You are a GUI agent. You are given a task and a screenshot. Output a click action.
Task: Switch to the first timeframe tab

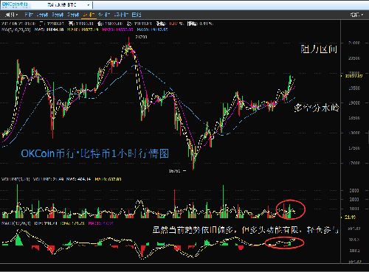(x=29, y=15)
